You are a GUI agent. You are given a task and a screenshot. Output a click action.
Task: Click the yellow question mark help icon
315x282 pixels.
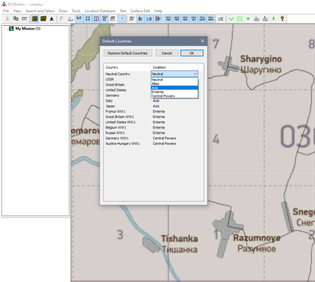coord(282,18)
